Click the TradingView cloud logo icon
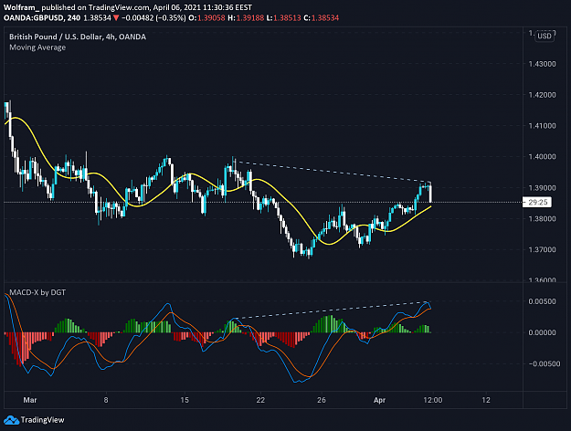 coord(11,420)
